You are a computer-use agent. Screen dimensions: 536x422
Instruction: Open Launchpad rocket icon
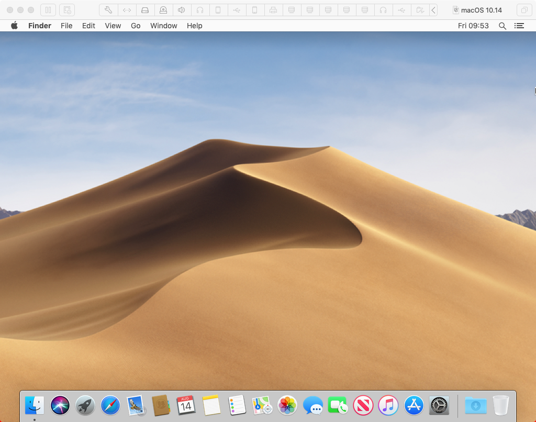[85, 405]
